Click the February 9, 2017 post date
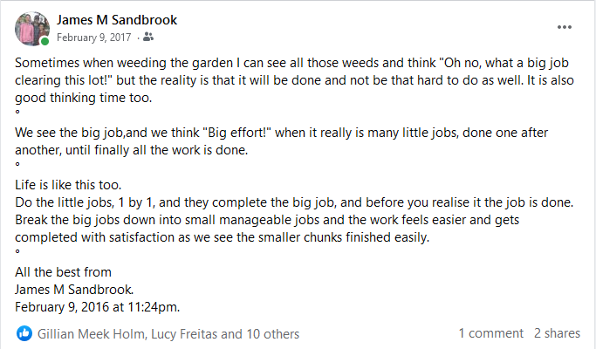 (95, 38)
